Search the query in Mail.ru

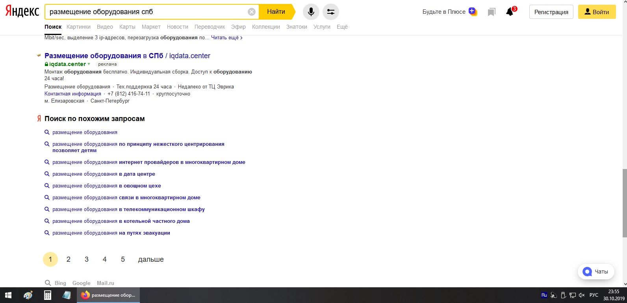point(106,283)
